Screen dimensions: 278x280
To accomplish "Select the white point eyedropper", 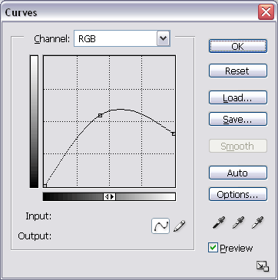I will click(x=258, y=222).
